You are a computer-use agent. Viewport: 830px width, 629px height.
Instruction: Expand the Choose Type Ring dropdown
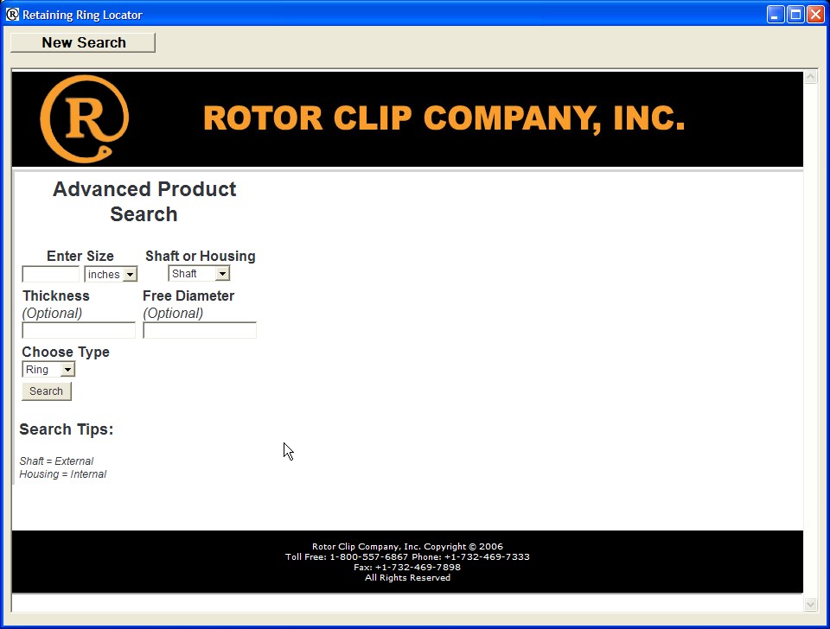(x=48, y=369)
